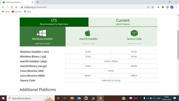The width and height of the screenshot is (179, 101).
Task: Show hidden system tray icons
Action: coord(141,98)
